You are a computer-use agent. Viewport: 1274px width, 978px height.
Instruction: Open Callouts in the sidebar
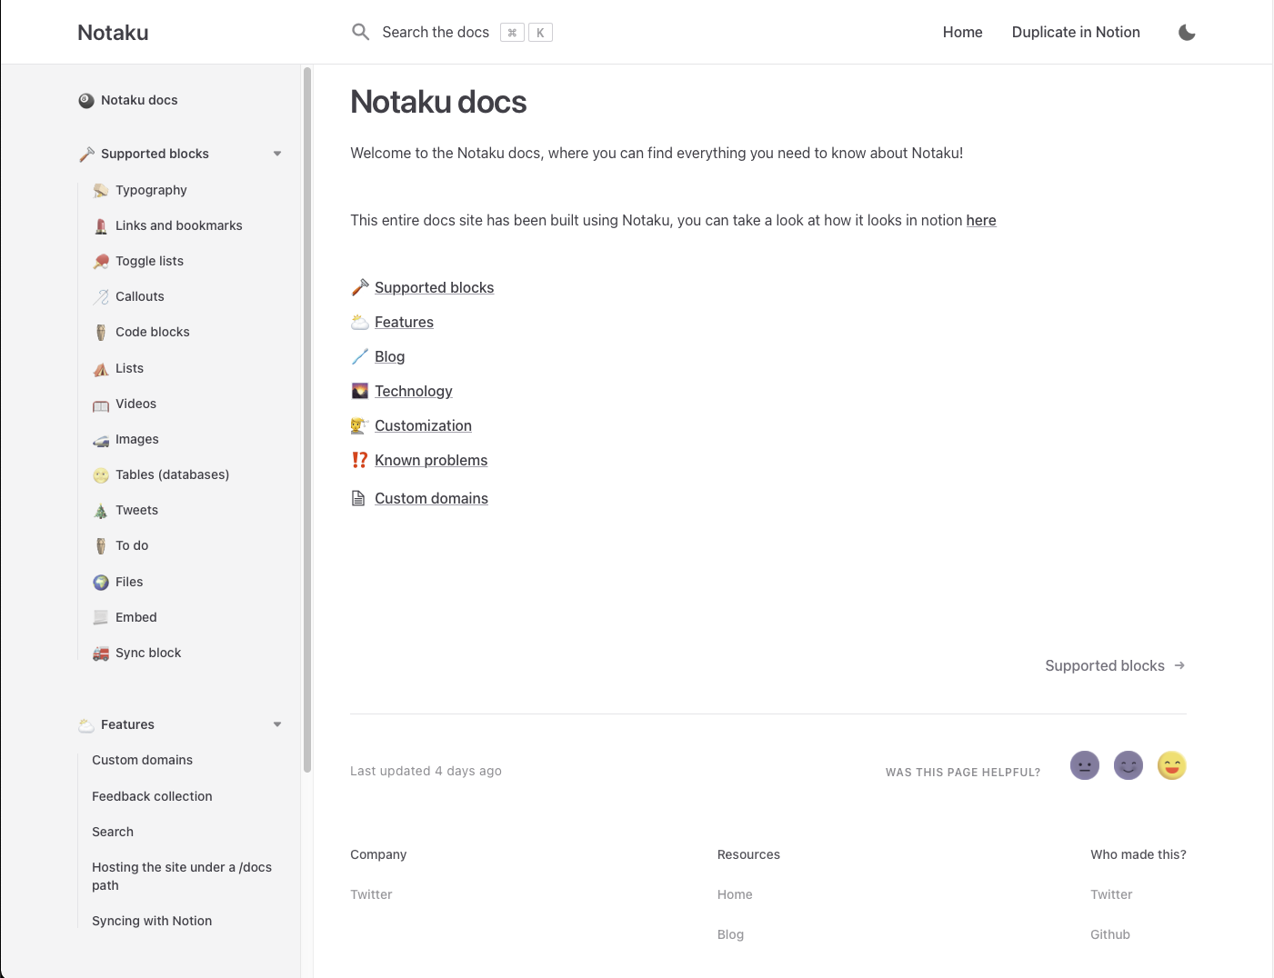[140, 296]
